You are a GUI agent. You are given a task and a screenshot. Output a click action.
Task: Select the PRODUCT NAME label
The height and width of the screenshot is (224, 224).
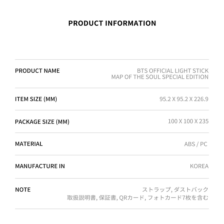pos(37,71)
